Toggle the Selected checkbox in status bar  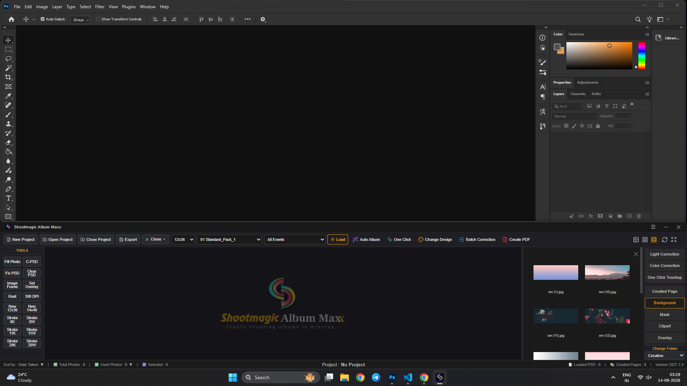coord(144,365)
